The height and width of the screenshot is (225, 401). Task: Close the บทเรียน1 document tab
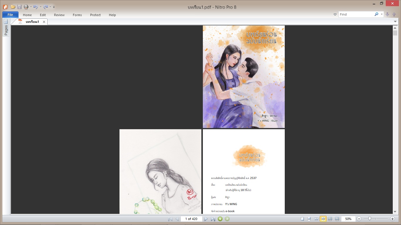coord(44,22)
